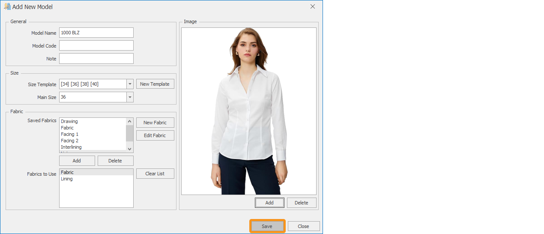
Task: Select Drawing in Saved Fabrics list
Action: tap(69, 121)
